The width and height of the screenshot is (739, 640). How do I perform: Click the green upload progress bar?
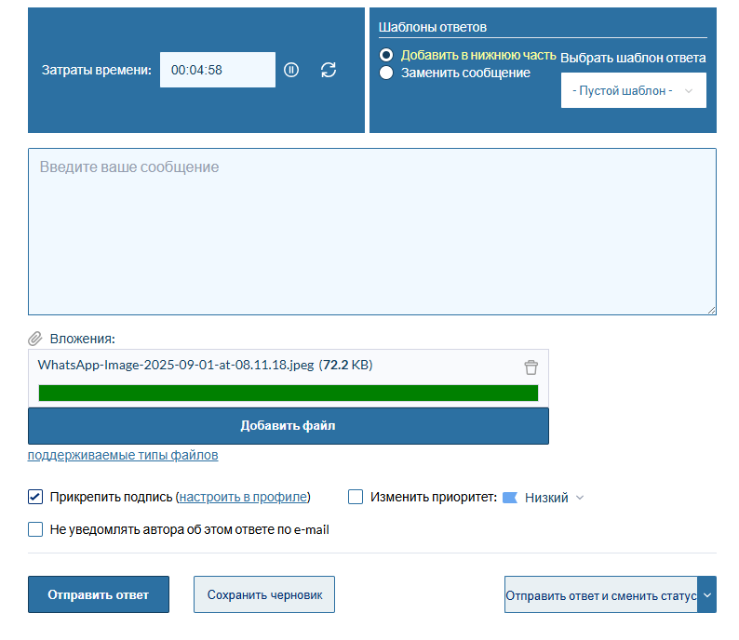(x=289, y=393)
